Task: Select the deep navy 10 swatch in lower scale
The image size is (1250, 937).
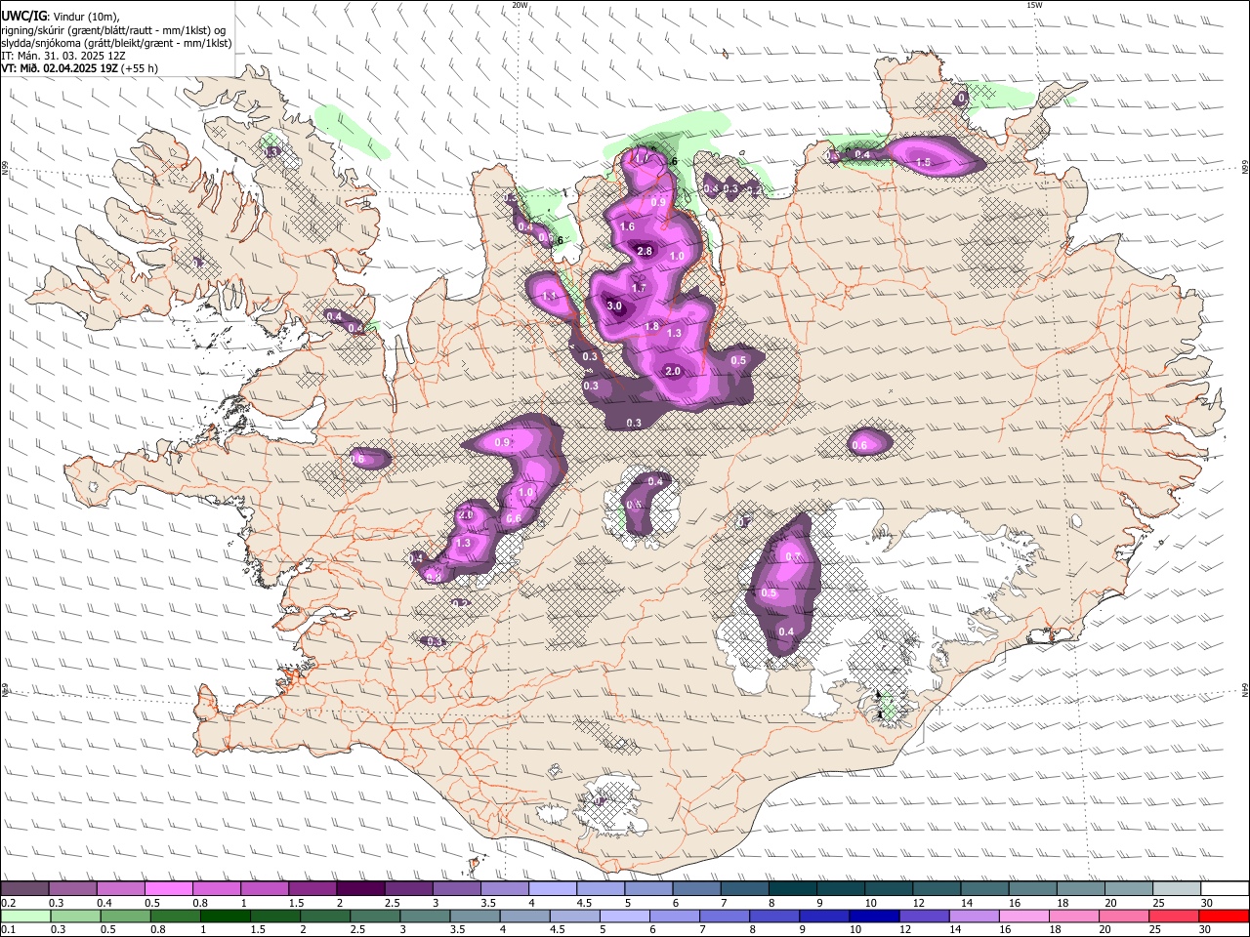Action: click(873, 916)
